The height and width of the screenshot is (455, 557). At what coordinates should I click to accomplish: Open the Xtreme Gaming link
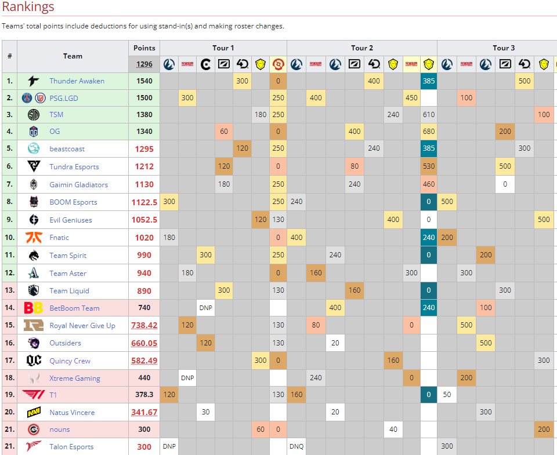[75, 378]
